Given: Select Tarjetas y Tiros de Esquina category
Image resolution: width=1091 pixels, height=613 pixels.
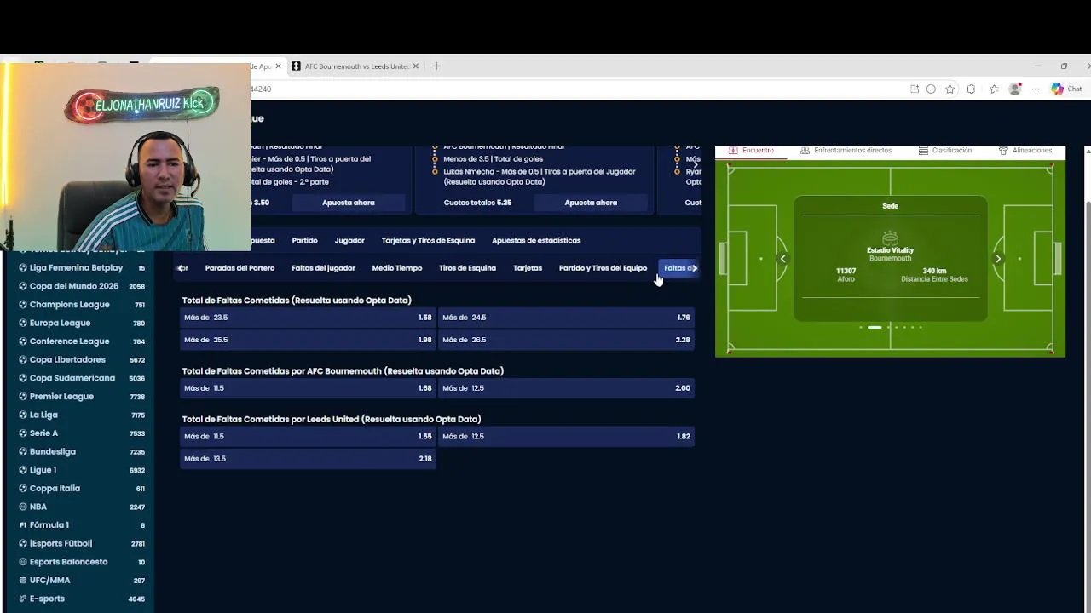Looking at the screenshot, I should tap(428, 240).
